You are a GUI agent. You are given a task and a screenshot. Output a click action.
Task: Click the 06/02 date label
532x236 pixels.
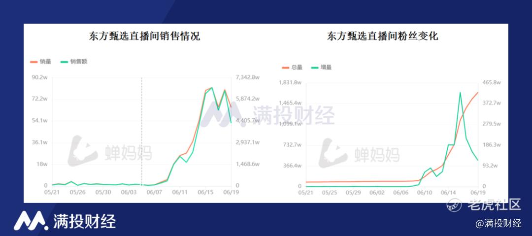tap(377, 193)
